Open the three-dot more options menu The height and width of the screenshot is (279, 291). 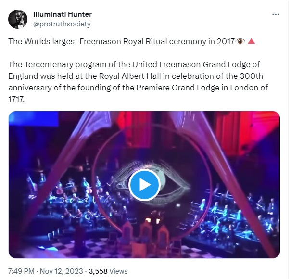click(276, 14)
